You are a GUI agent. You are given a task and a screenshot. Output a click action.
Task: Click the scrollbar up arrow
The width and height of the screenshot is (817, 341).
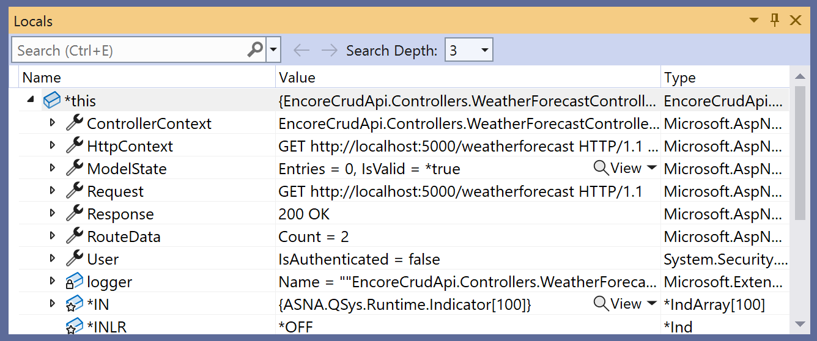800,77
